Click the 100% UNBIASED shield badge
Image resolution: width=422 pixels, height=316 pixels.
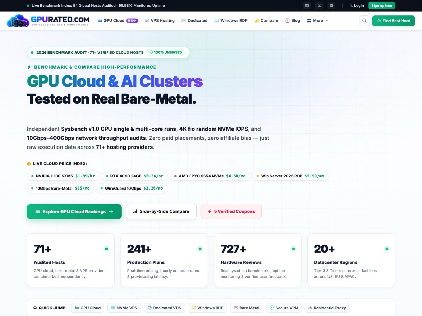point(166,52)
